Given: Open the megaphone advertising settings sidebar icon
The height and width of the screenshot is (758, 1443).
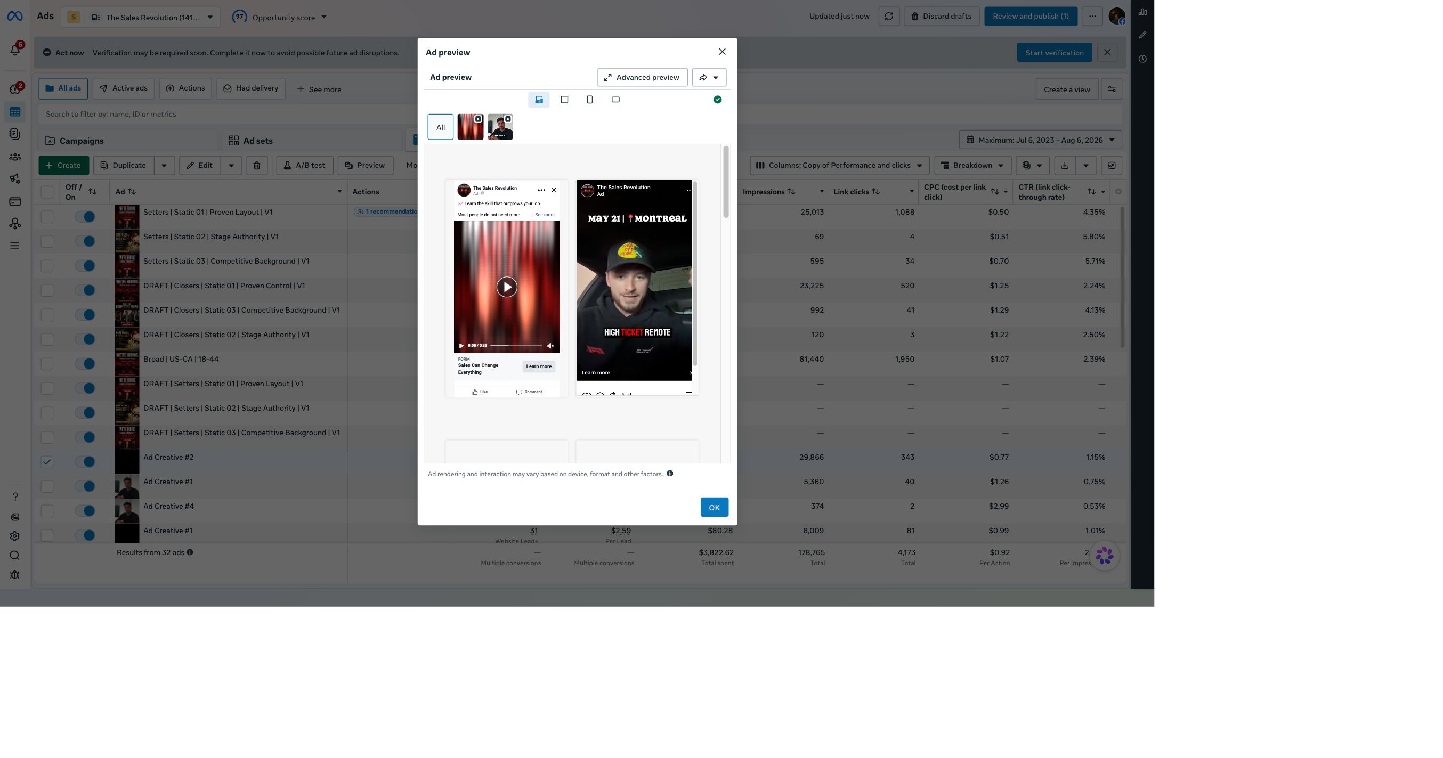Looking at the screenshot, I should coord(15,179).
